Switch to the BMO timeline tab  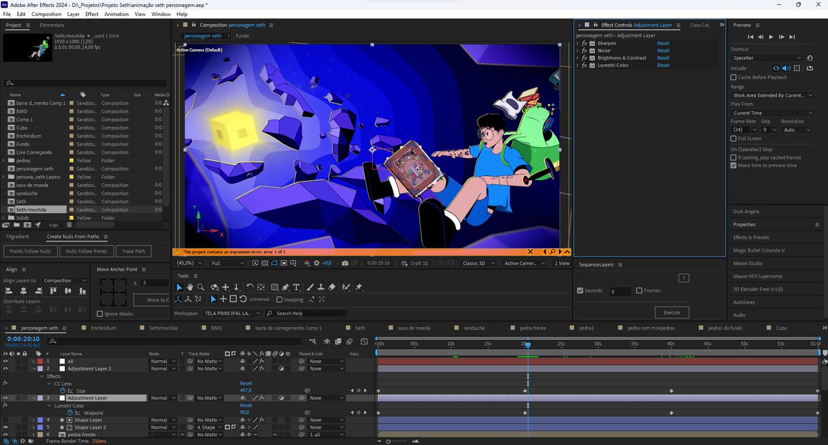217,328
